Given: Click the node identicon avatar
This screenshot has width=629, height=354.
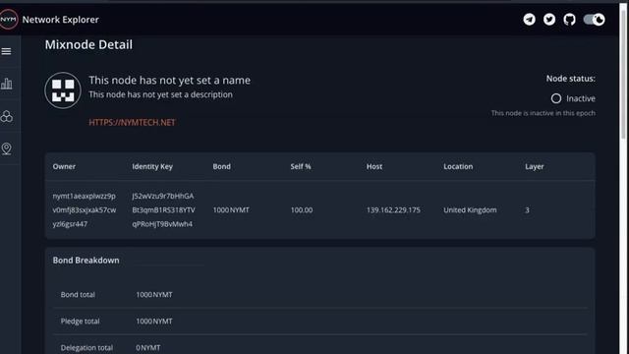Looking at the screenshot, I should click(63, 90).
